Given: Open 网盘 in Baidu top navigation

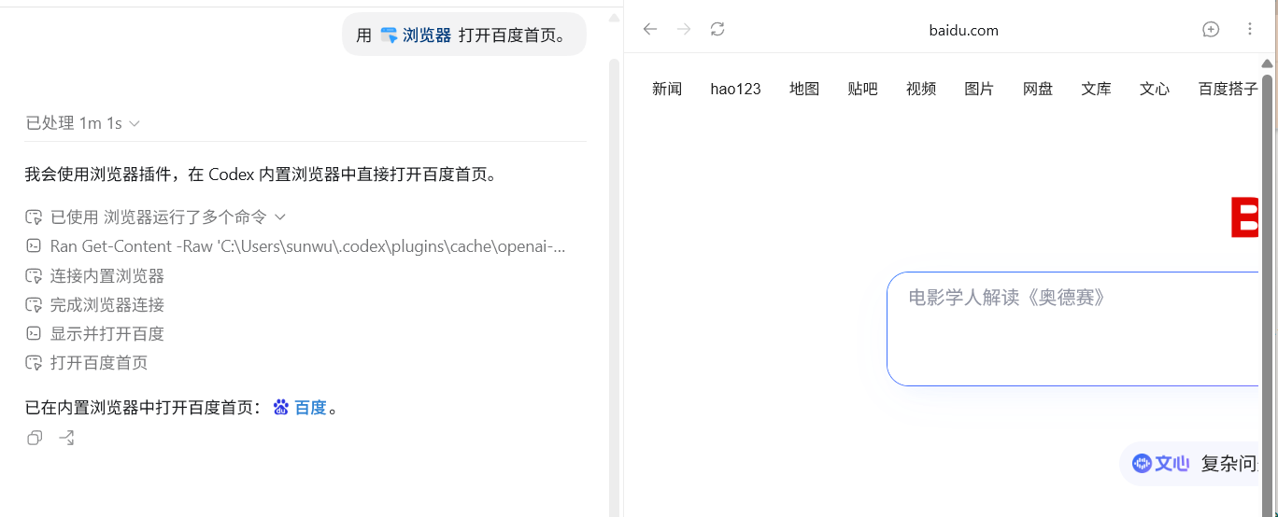Looking at the screenshot, I should [x=1038, y=89].
